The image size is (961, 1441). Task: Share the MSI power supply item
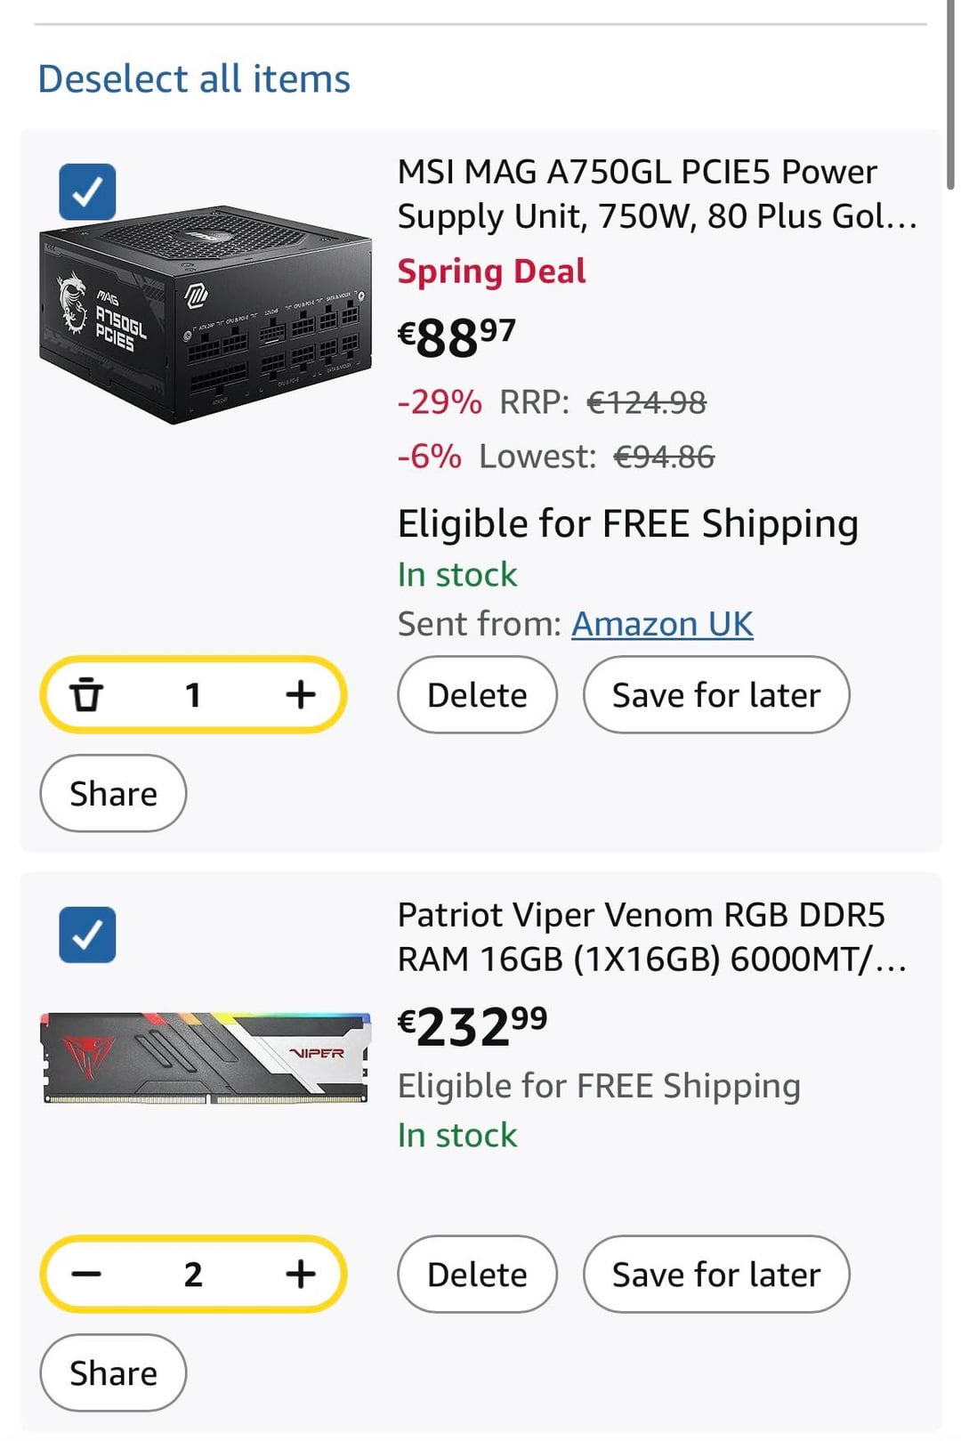[113, 793]
